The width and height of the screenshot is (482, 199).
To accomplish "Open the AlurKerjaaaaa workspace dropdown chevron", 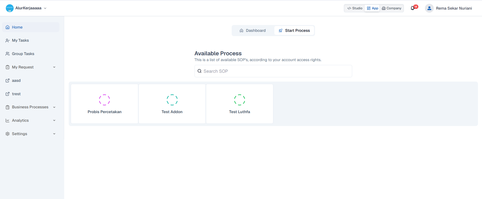I will (45, 8).
